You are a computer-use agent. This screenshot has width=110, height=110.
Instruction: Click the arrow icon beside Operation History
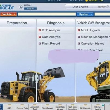(79, 44)
